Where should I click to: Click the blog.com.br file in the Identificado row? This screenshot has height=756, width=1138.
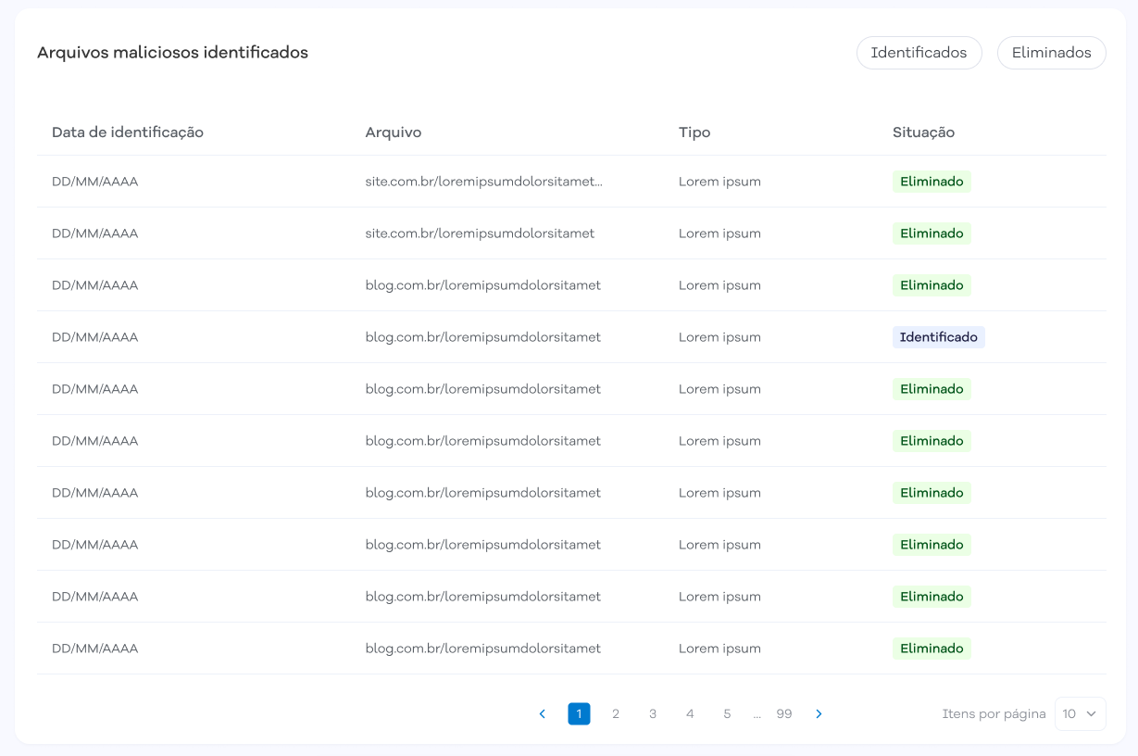[483, 337]
